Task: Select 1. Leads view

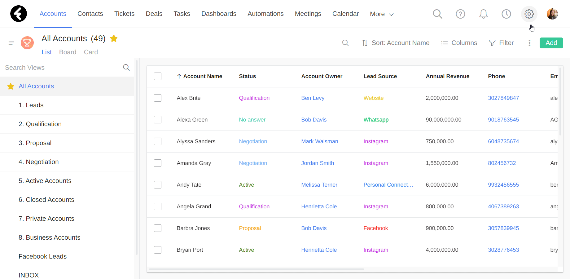Action: tap(67, 105)
